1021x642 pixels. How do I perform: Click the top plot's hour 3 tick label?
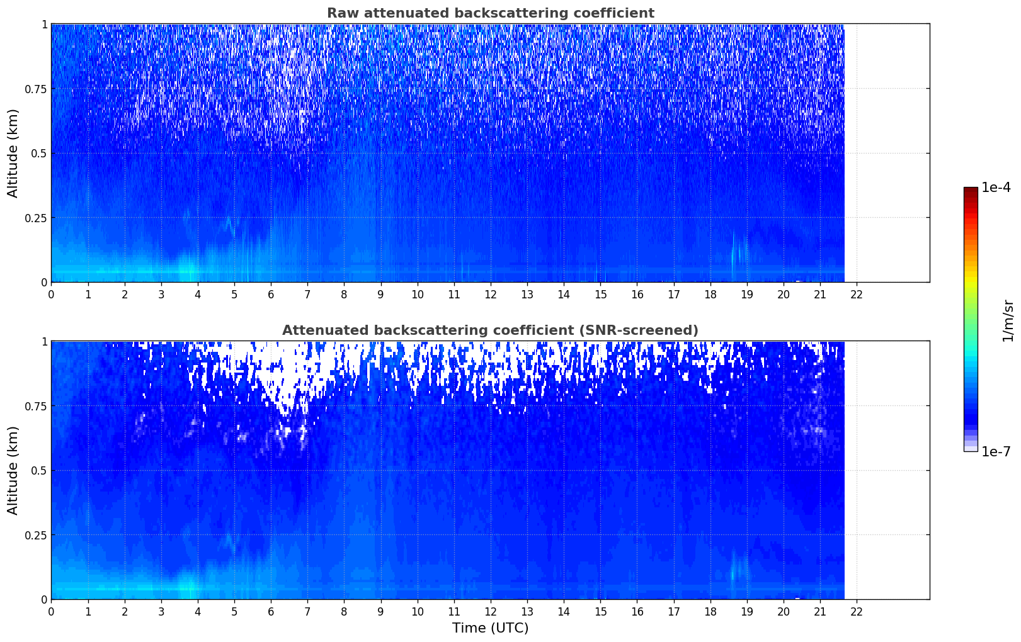[x=161, y=294]
